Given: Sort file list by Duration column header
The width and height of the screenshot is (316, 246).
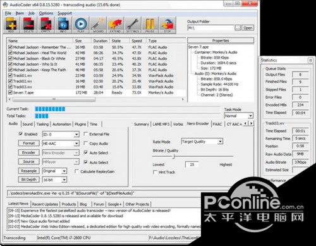Looking at the screenshot, I should 100,41.
